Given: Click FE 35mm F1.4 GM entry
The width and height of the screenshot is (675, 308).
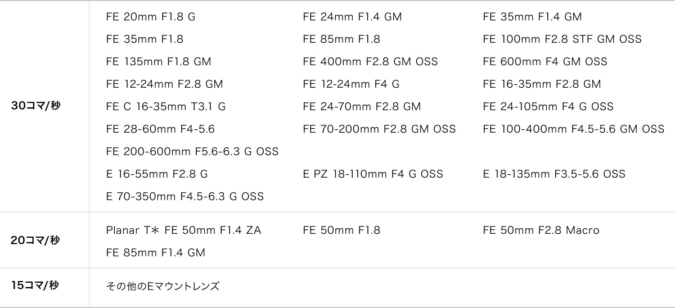Looking at the screenshot, I should 532,17.
